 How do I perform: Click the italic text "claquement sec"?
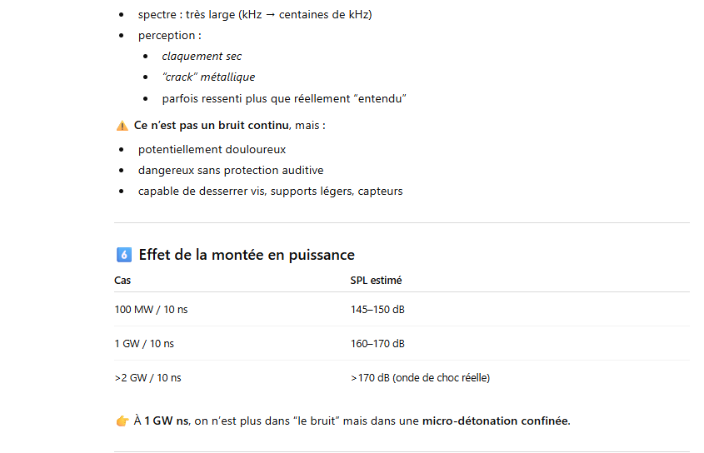tap(202, 57)
